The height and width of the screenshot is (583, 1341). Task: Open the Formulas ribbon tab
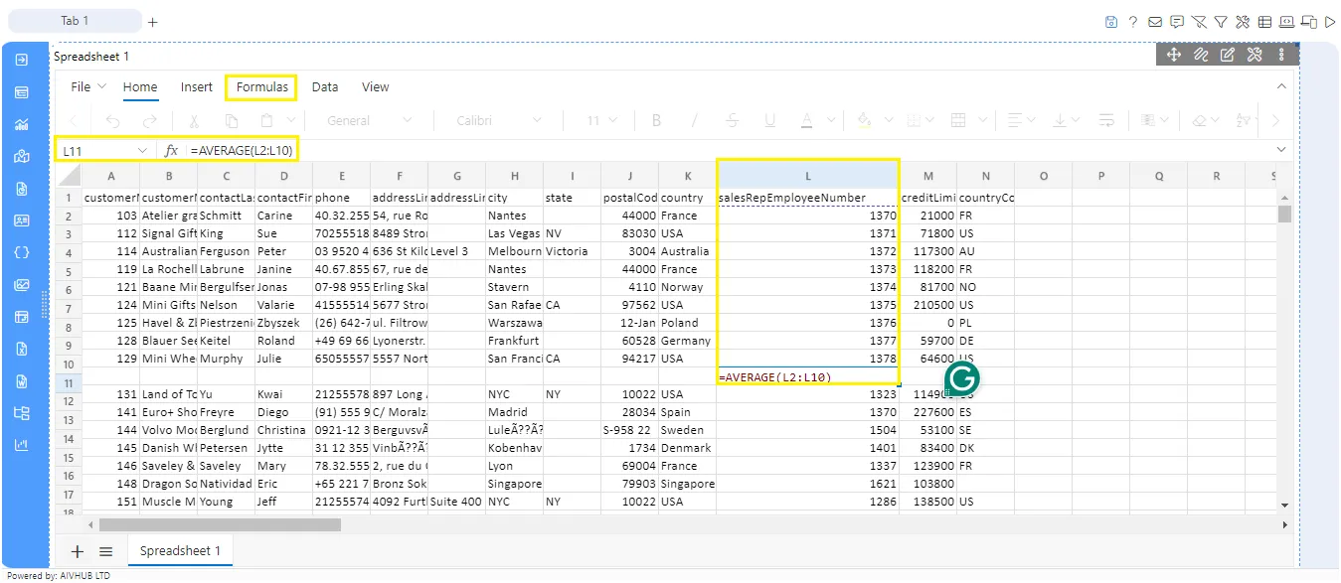click(262, 86)
